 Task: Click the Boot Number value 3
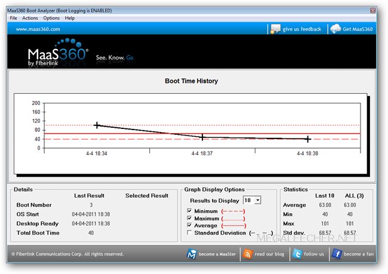pyautogui.click(x=91, y=205)
